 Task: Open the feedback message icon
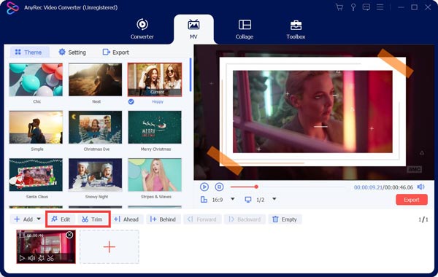[x=366, y=7]
